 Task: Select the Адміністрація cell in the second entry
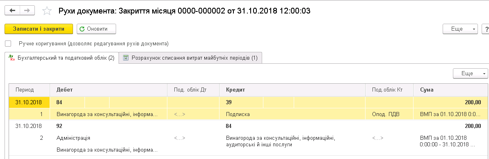click(73, 138)
